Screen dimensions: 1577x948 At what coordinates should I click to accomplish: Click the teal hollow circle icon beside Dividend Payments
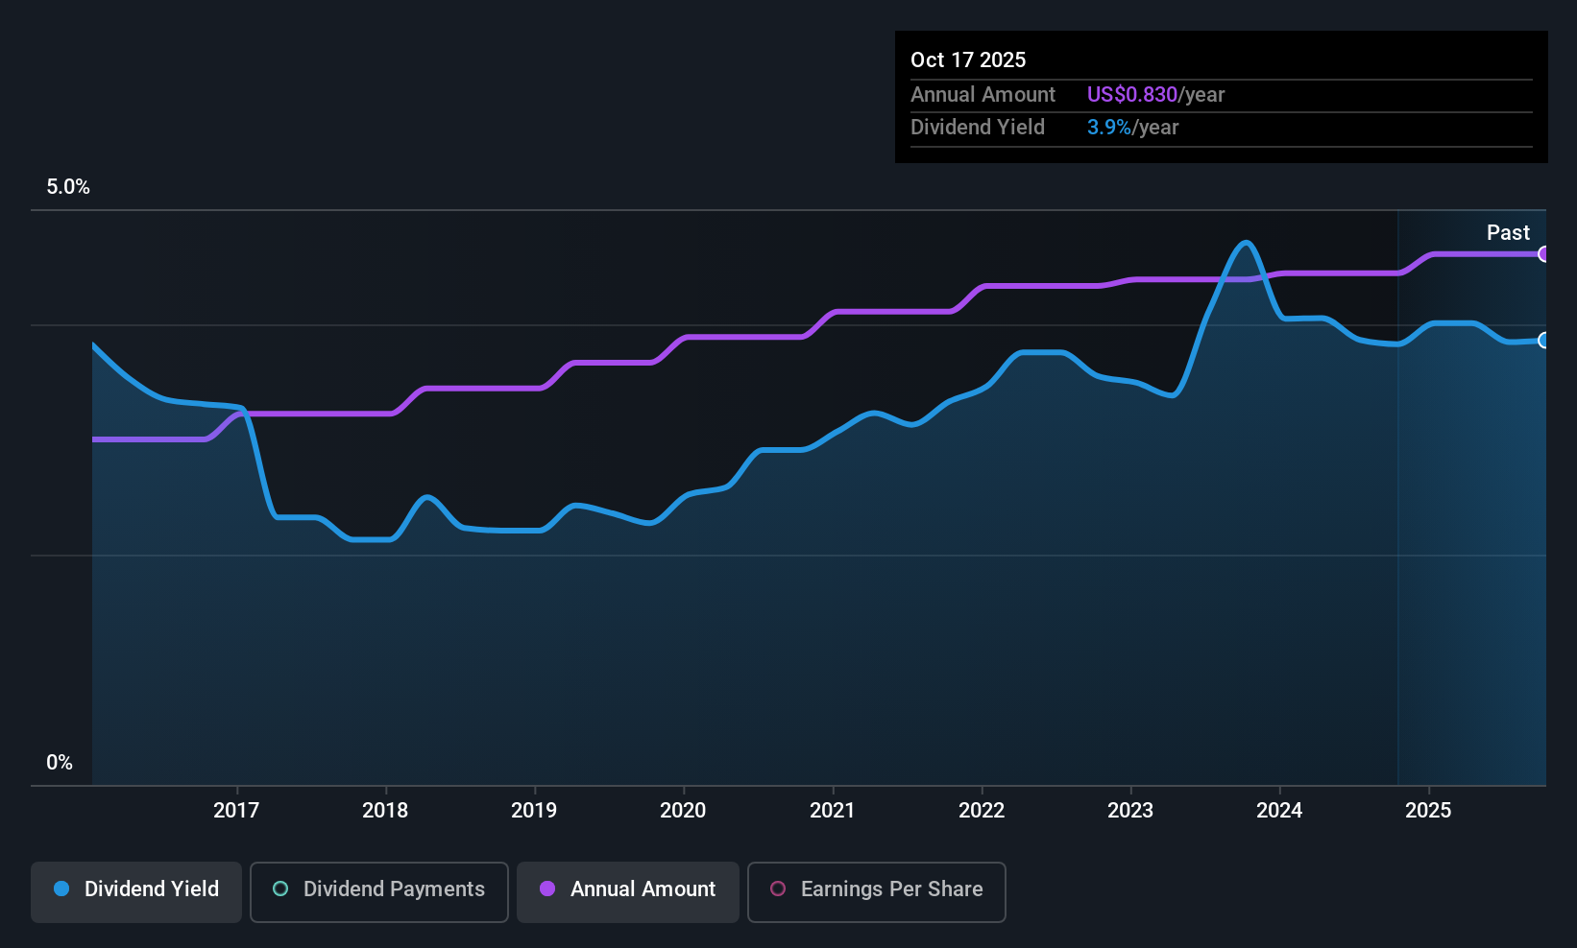280,889
